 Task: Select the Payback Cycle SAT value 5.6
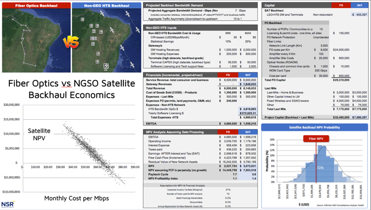coord(254,175)
